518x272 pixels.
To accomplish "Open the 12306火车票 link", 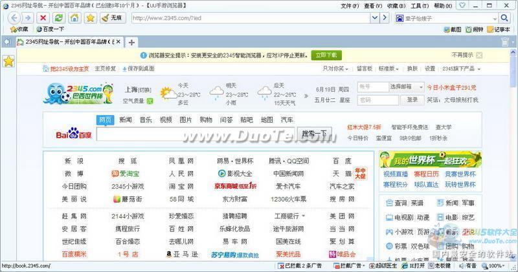I will coord(288,199).
